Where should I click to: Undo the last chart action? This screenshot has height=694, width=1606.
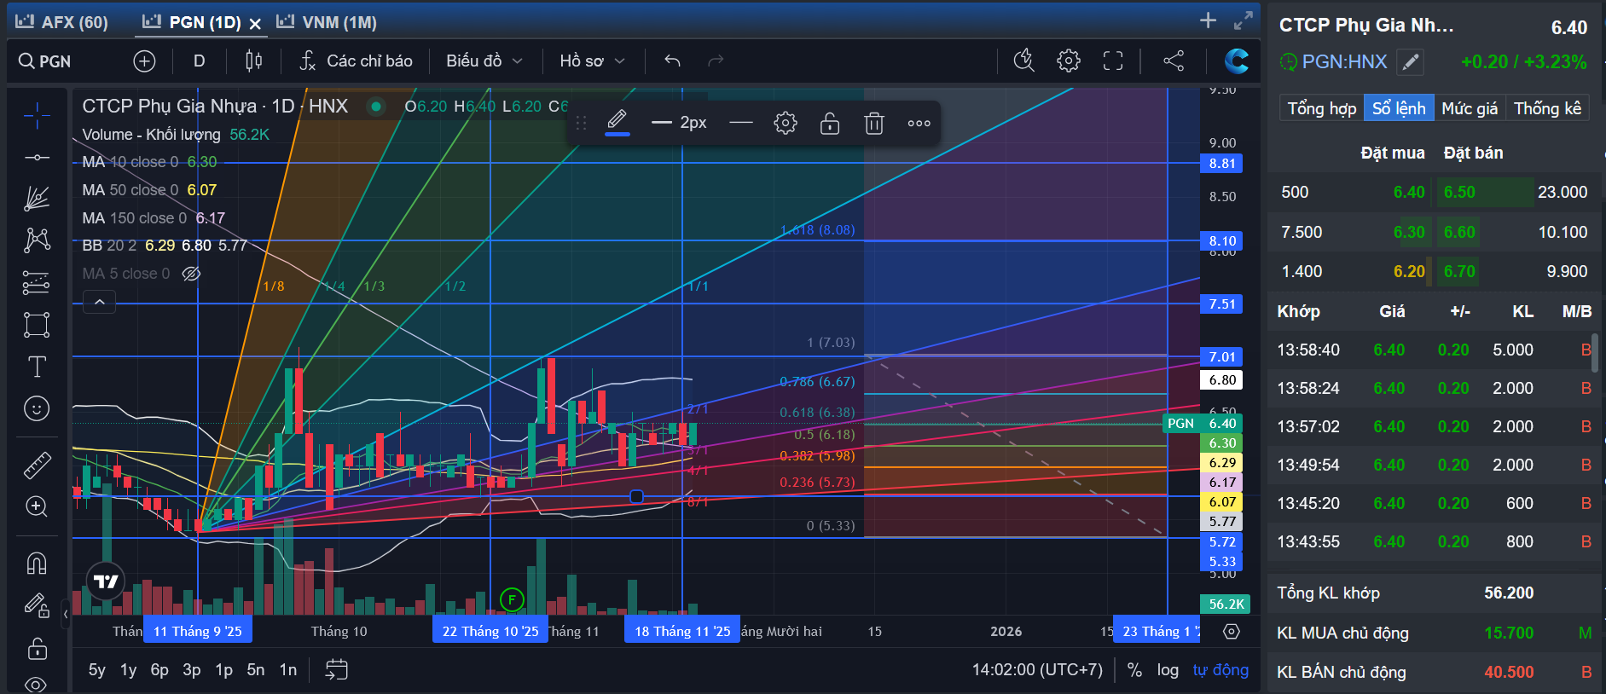(x=673, y=61)
